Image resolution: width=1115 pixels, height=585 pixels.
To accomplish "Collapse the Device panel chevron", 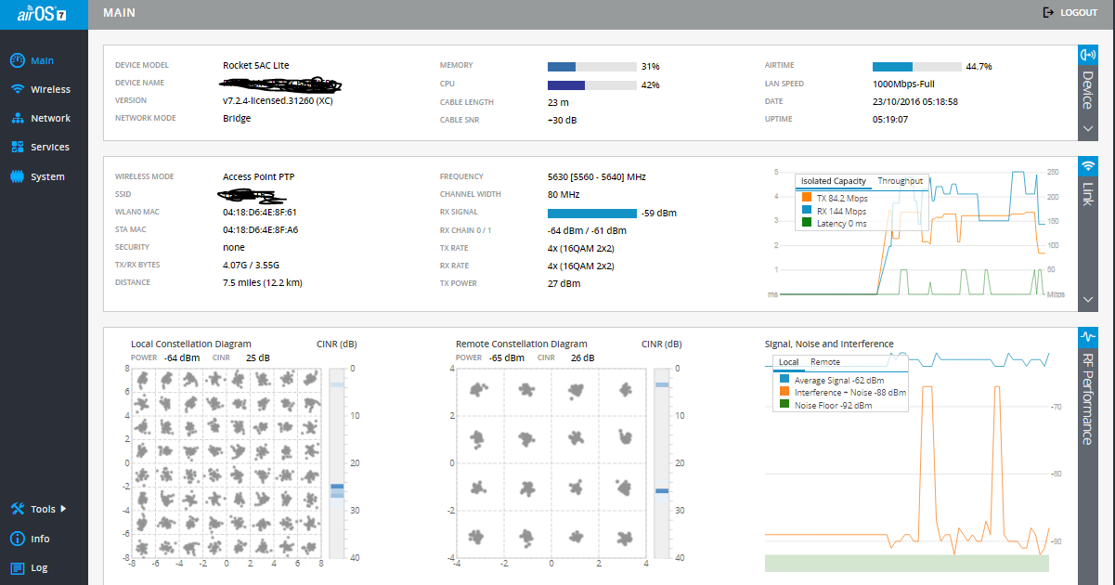I will coord(1088,129).
